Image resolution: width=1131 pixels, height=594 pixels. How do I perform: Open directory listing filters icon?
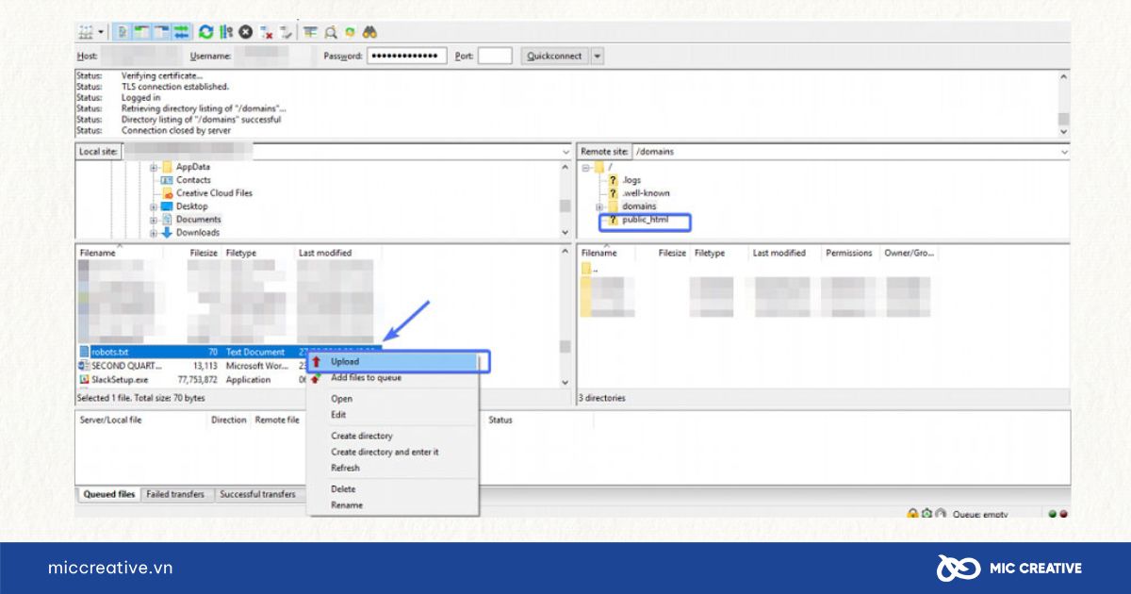click(310, 32)
